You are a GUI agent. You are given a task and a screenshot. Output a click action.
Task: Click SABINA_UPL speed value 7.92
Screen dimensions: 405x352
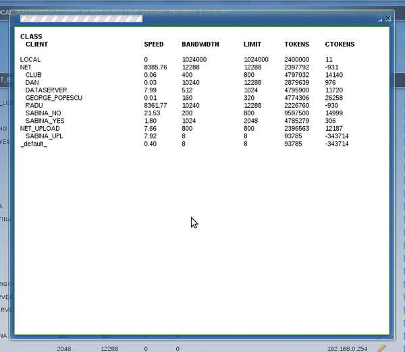[151, 136]
